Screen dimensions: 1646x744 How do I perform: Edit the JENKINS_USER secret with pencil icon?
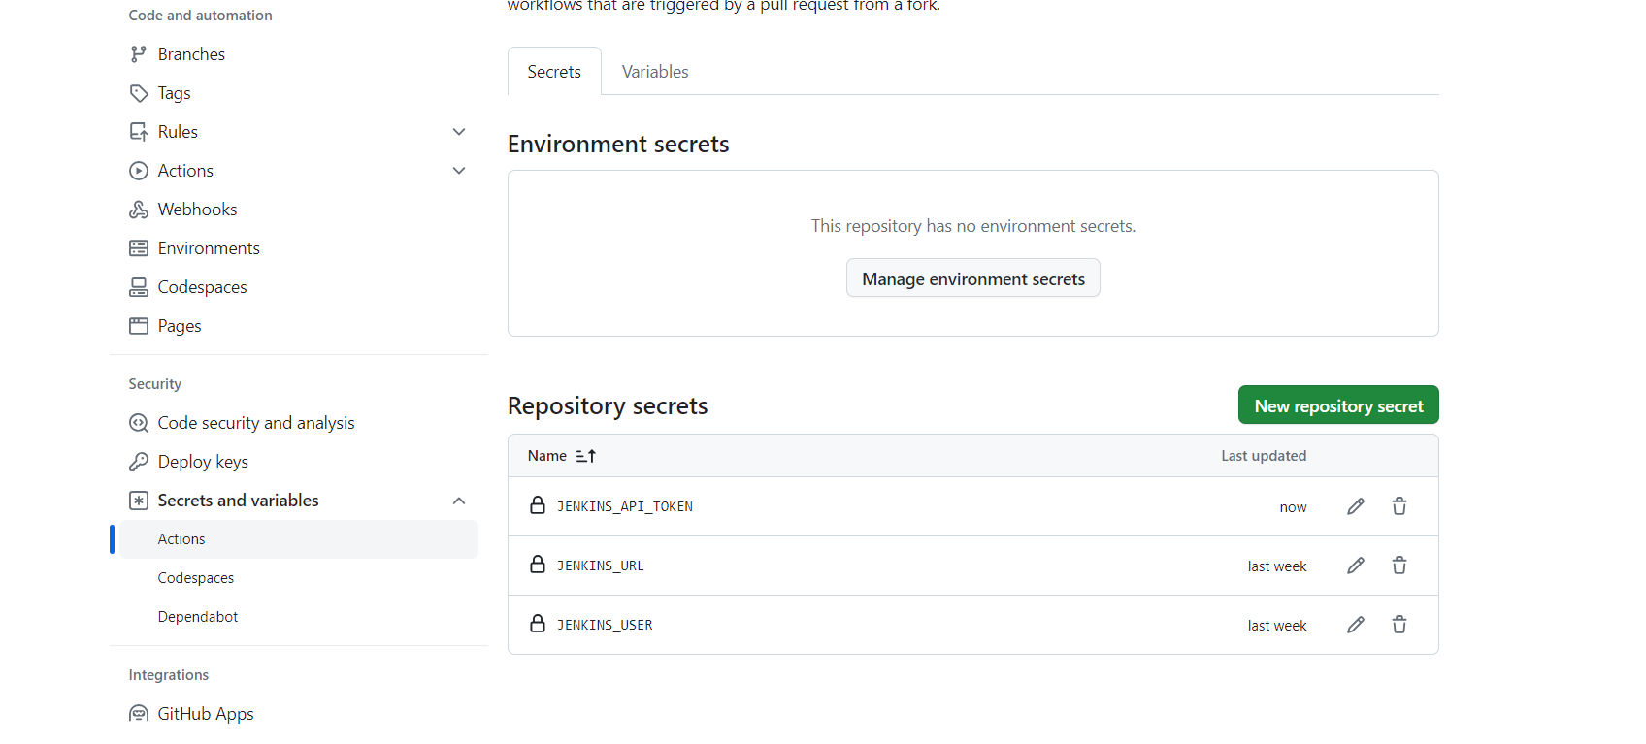point(1356,625)
